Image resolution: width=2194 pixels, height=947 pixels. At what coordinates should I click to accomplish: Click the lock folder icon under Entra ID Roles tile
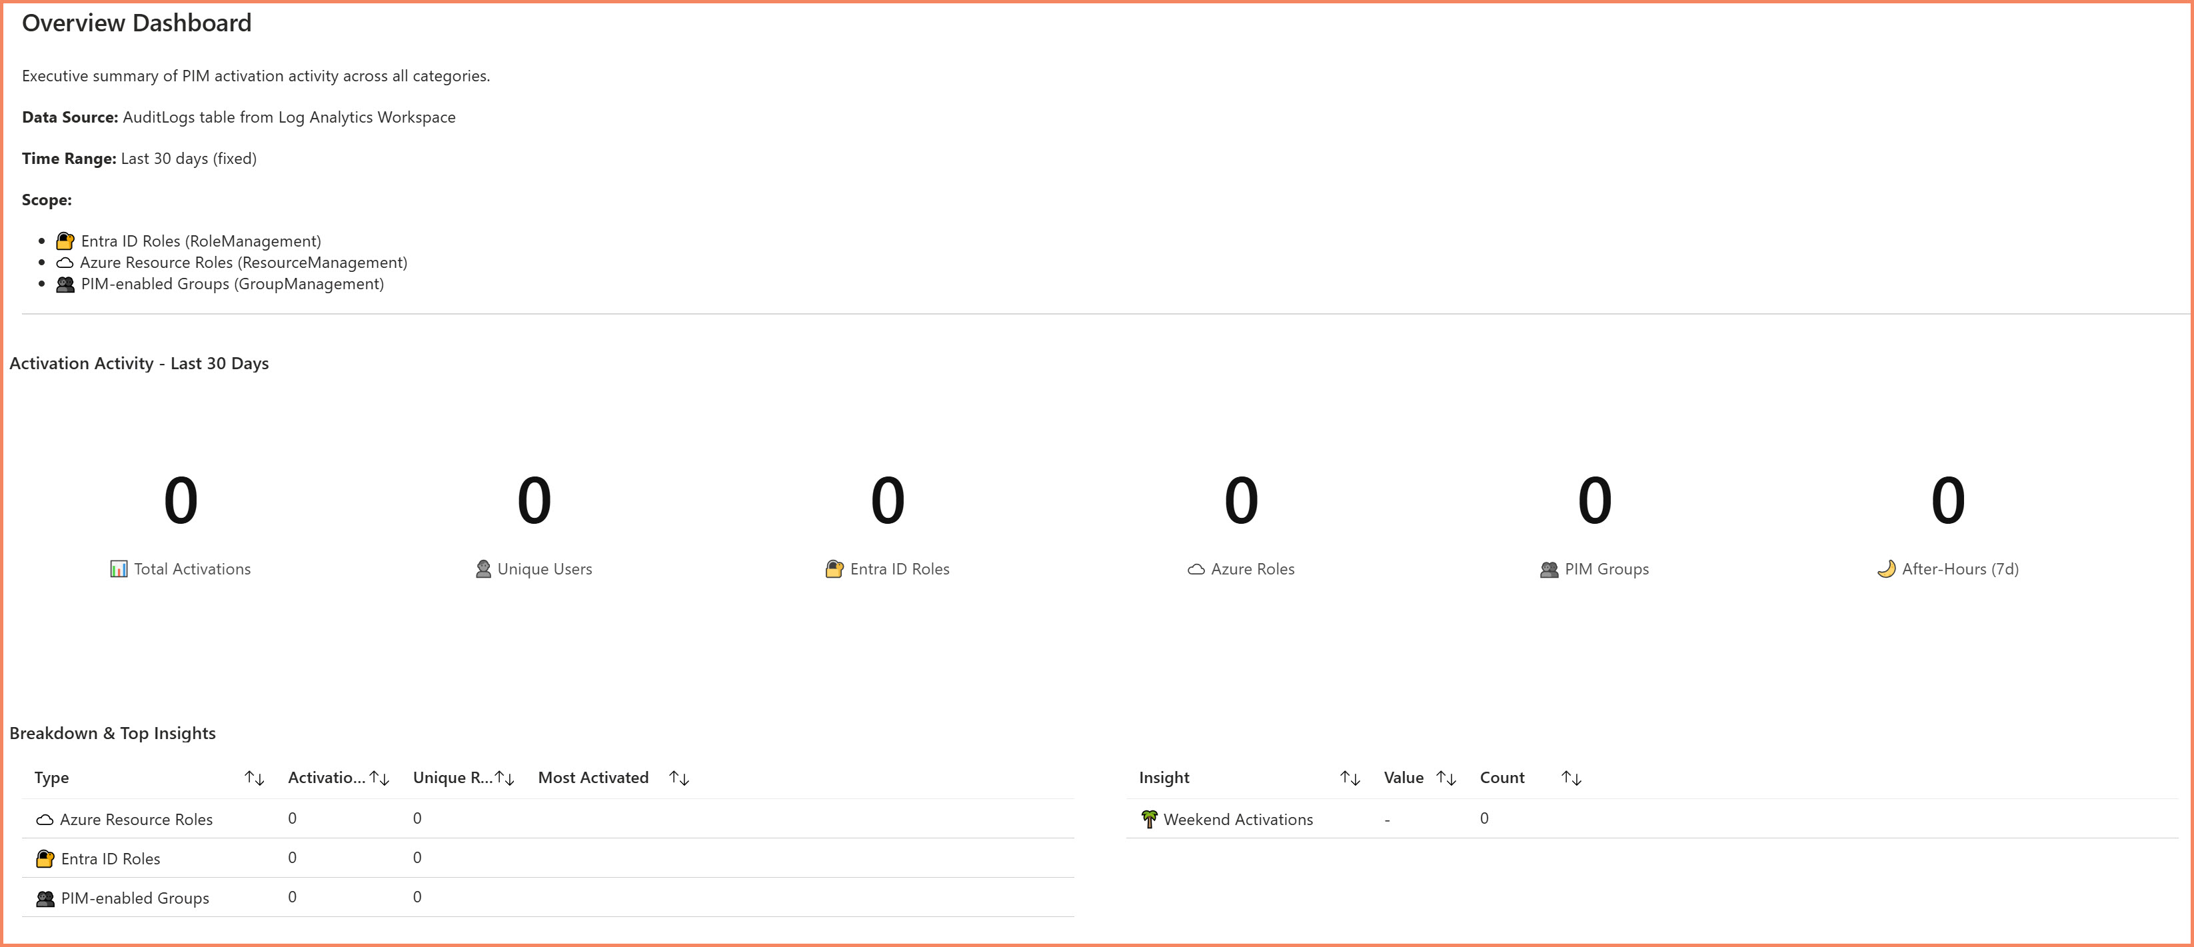click(834, 568)
